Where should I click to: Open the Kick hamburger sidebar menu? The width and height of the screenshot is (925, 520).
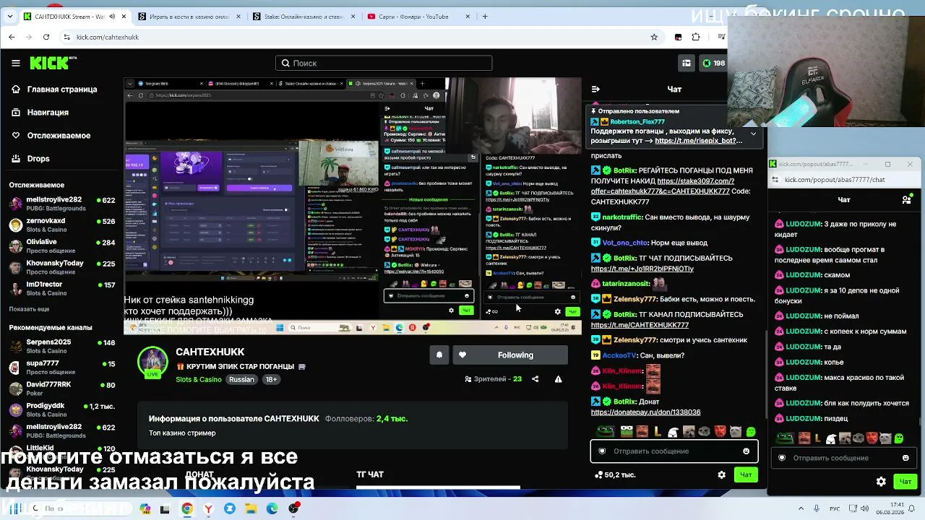[x=15, y=63]
